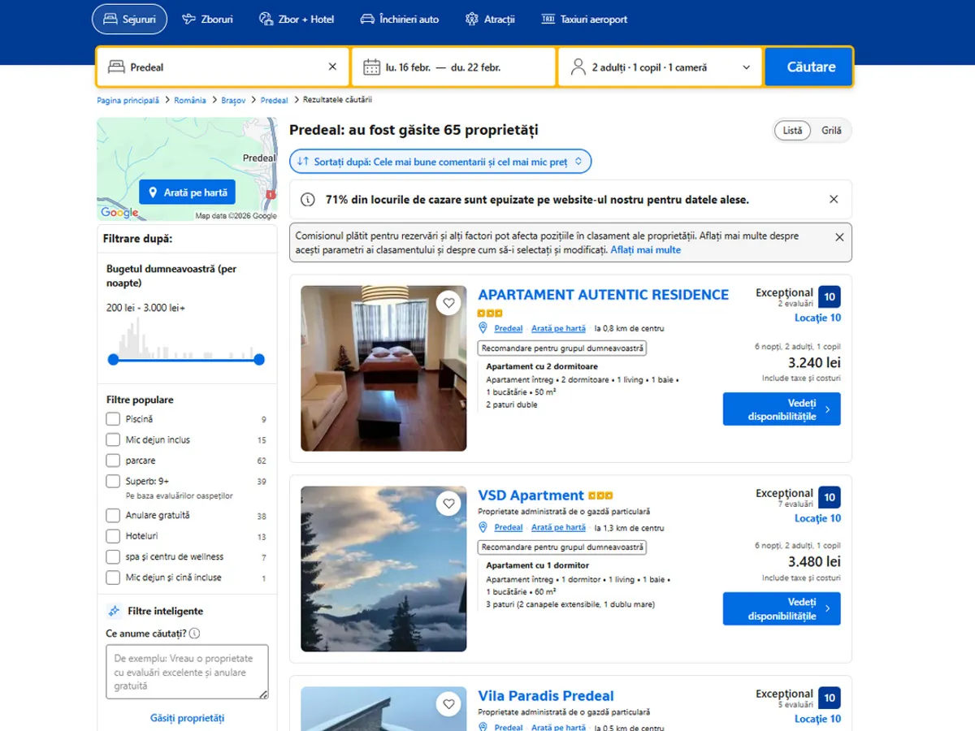Click the Închirieri auto icon
The width and height of the screenshot is (975, 731).
point(366,19)
